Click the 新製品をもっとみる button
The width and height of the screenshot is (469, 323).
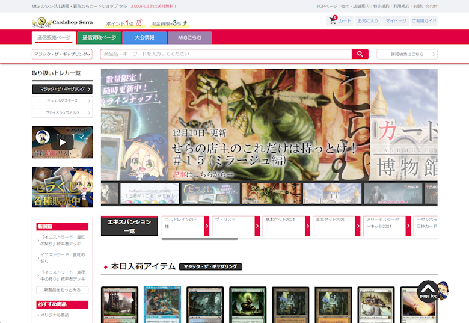click(x=62, y=290)
